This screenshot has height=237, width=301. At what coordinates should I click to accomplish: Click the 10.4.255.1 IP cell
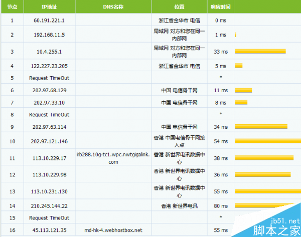[49, 51]
